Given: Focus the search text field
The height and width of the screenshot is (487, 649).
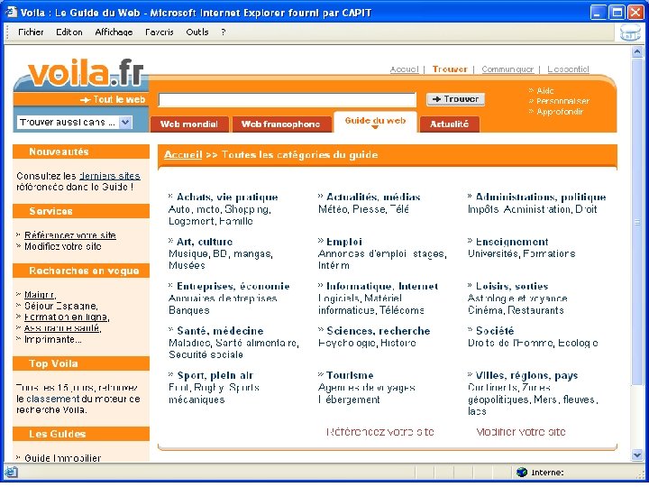Looking at the screenshot, I should tap(288, 100).
